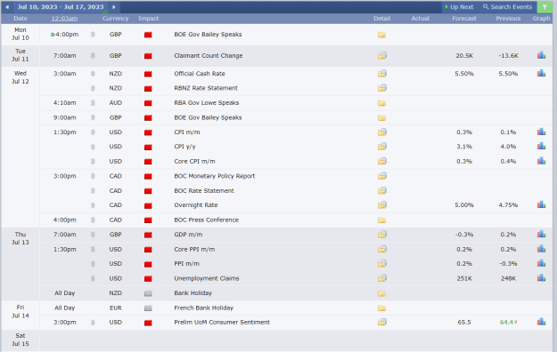Viewport: 557px width, 352px height.
Task: Select the BOE Gov Bailey Speaks 4:00pm event
Action: coord(208,35)
